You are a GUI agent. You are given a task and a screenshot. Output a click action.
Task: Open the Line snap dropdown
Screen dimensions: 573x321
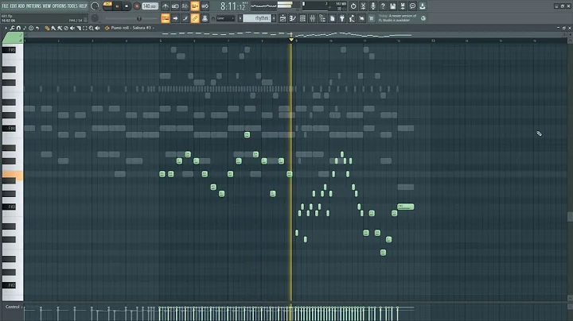click(225, 18)
